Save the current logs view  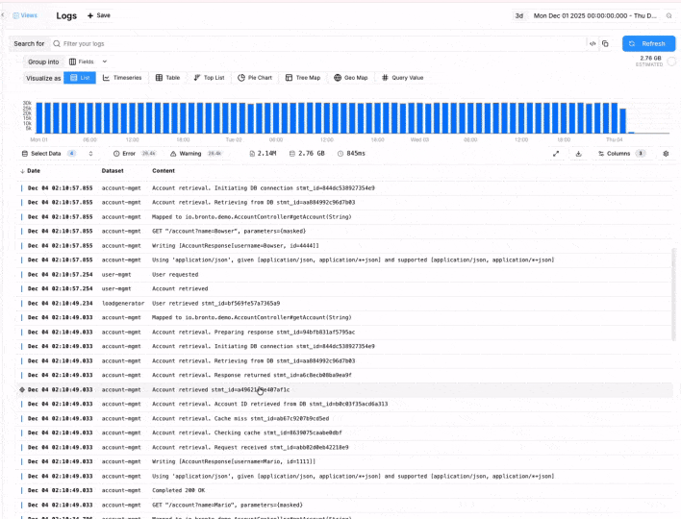99,15
